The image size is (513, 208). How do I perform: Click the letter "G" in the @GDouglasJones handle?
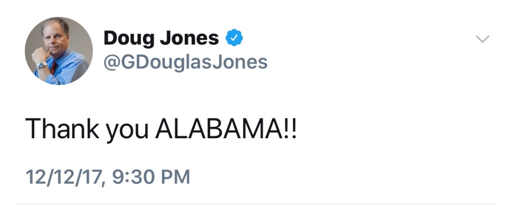pos(128,62)
